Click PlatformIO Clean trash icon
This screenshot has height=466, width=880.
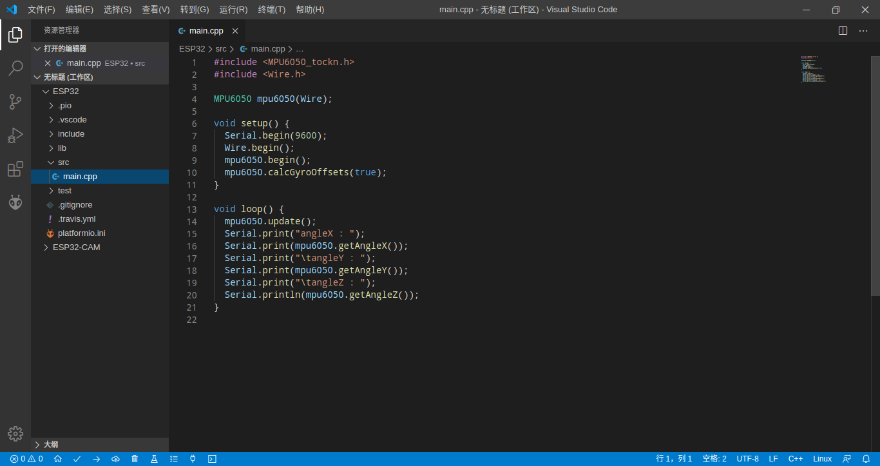point(135,459)
